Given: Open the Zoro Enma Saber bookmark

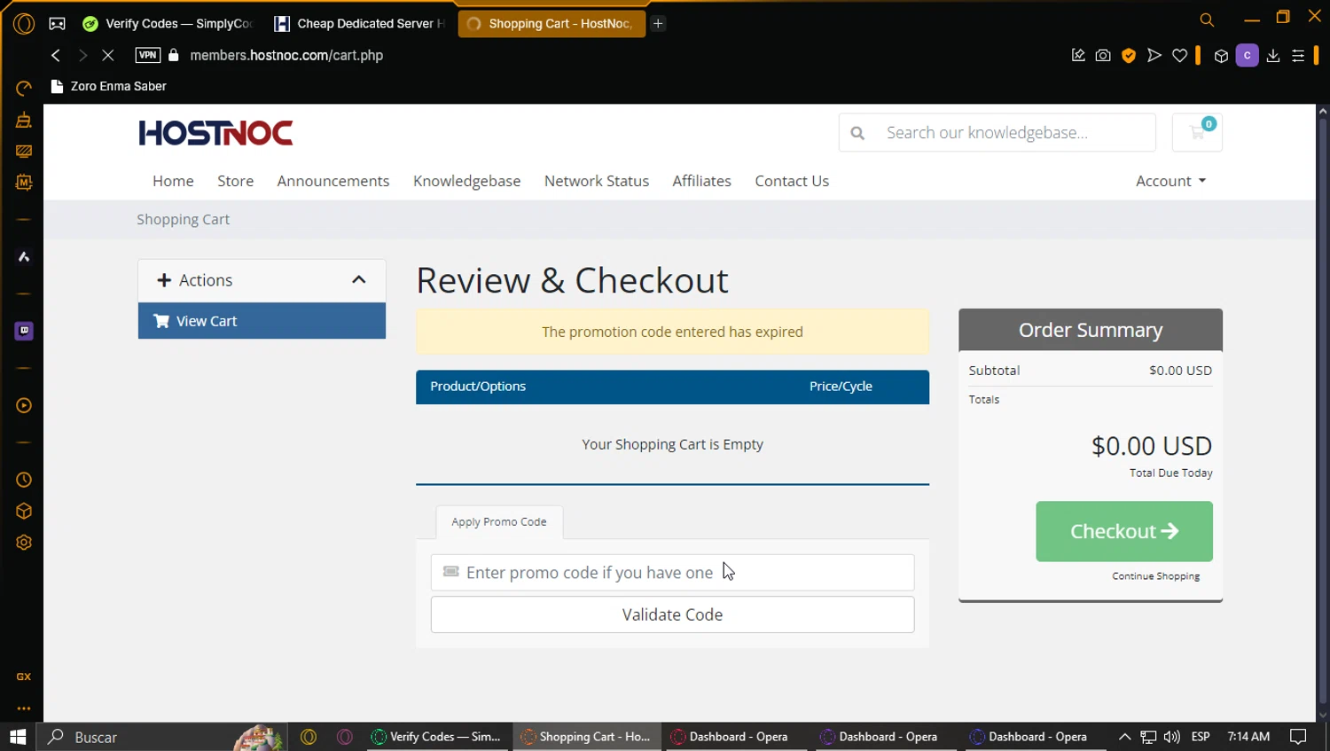Looking at the screenshot, I should 109,86.
